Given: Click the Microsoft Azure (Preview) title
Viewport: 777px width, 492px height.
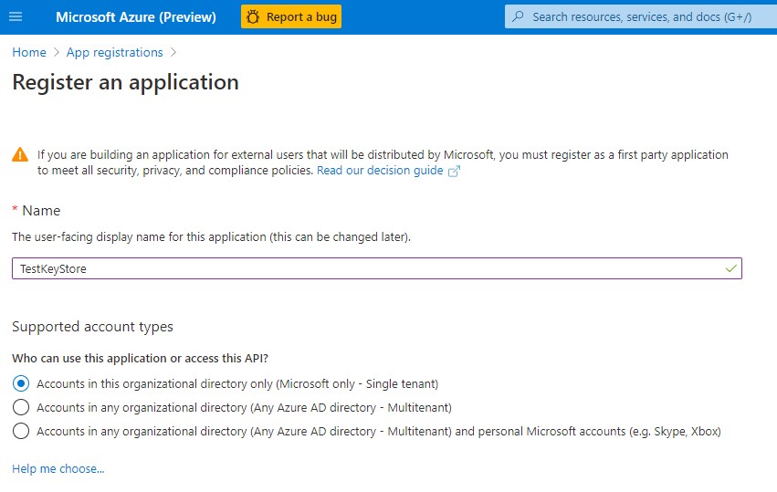Looking at the screenshot, I should click(x=136, y=17).
